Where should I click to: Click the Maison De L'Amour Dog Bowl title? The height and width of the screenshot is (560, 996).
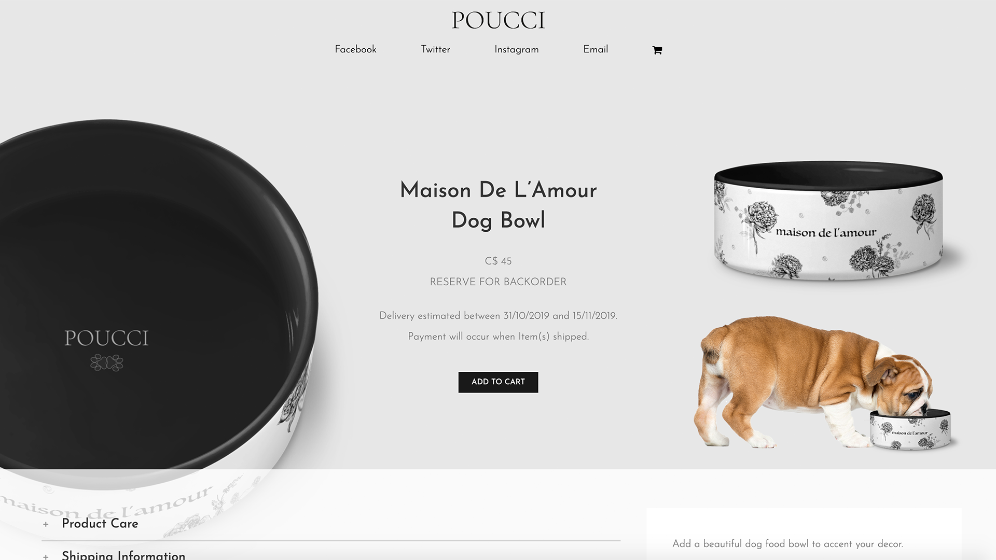point(498,205)
